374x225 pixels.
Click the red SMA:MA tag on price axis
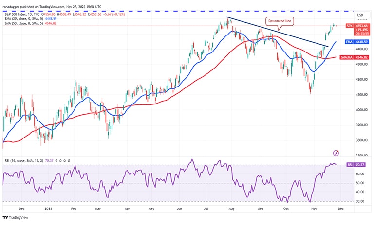[x=347, y=57]
